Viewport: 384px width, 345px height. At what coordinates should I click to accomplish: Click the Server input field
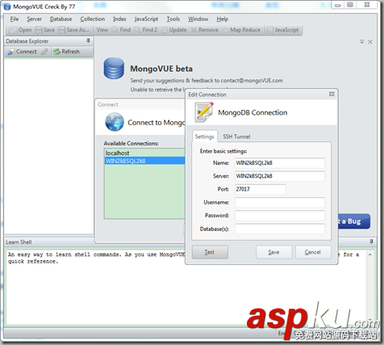(280, 176)
